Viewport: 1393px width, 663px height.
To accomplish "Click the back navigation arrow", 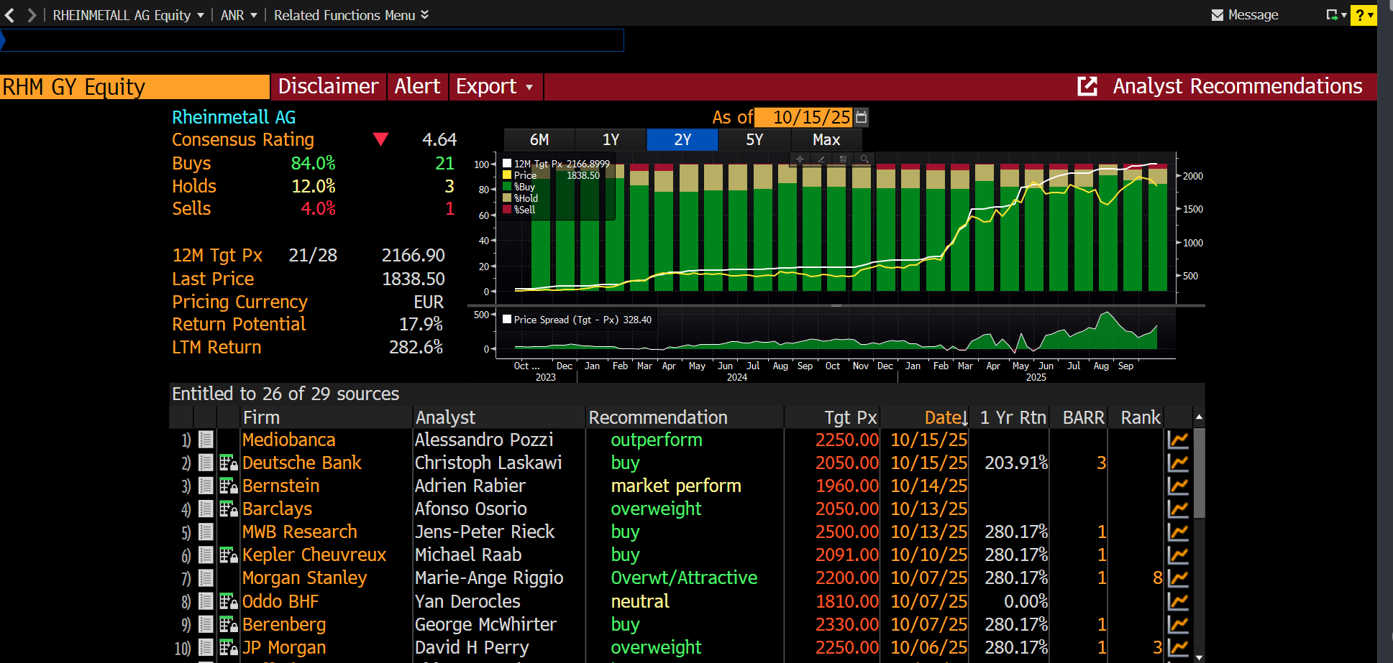I will (x=10, y=15).
